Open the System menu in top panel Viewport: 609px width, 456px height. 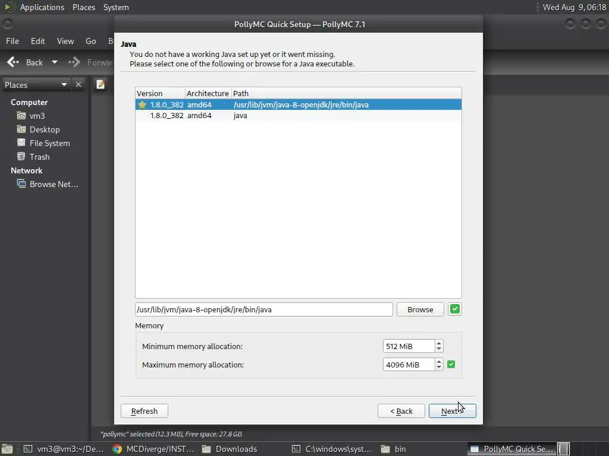[x=116, y=7]
